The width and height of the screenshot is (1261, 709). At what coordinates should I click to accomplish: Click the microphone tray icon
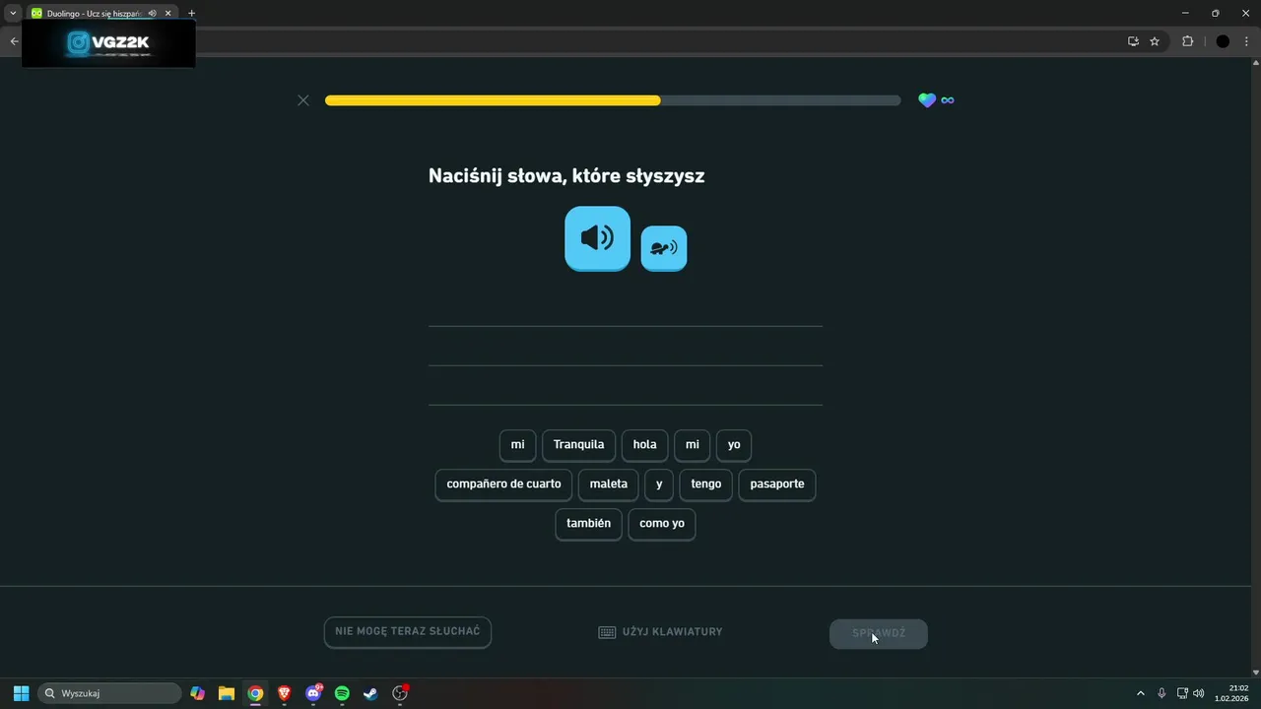pyautogui.click(x=1161, y=693)
